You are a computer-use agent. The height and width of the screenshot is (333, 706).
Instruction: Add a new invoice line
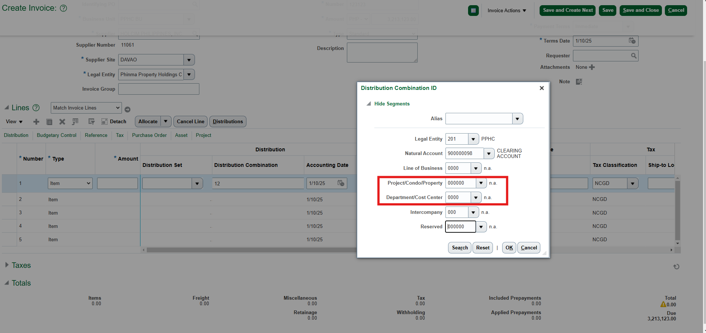coord(36,122)
